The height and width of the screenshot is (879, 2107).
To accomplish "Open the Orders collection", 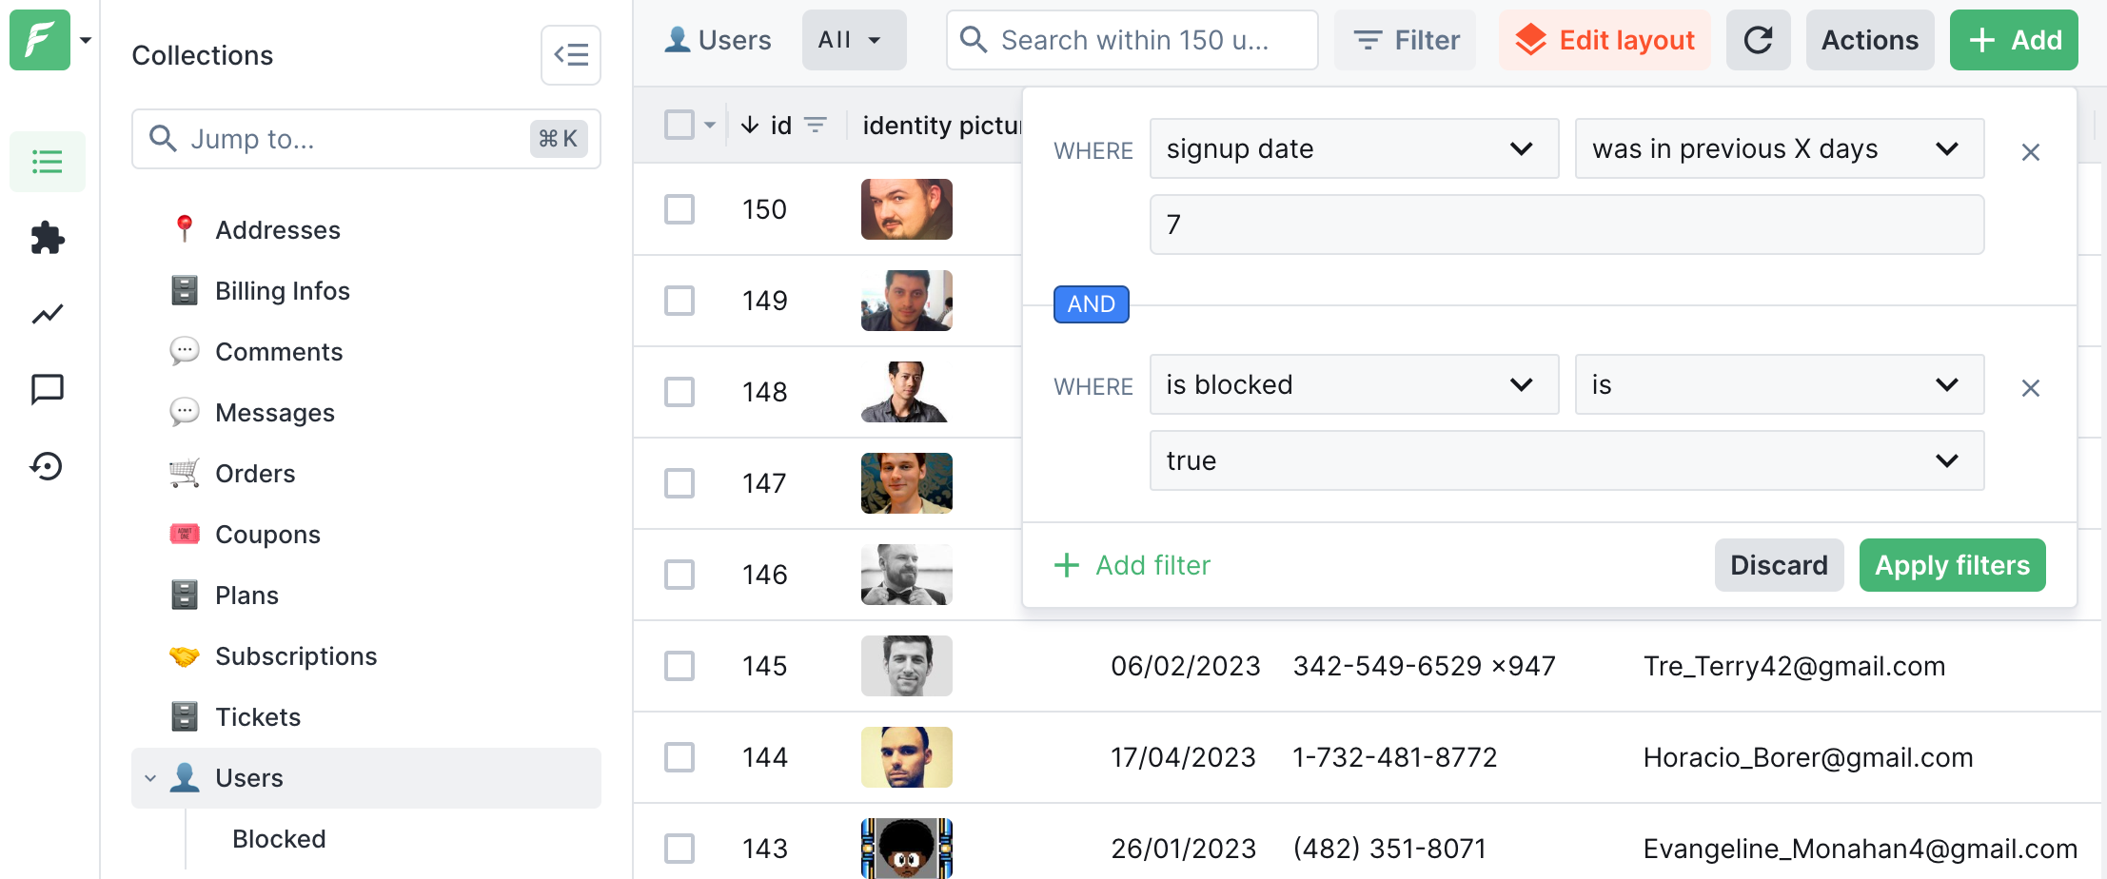I will coord(255,474).
